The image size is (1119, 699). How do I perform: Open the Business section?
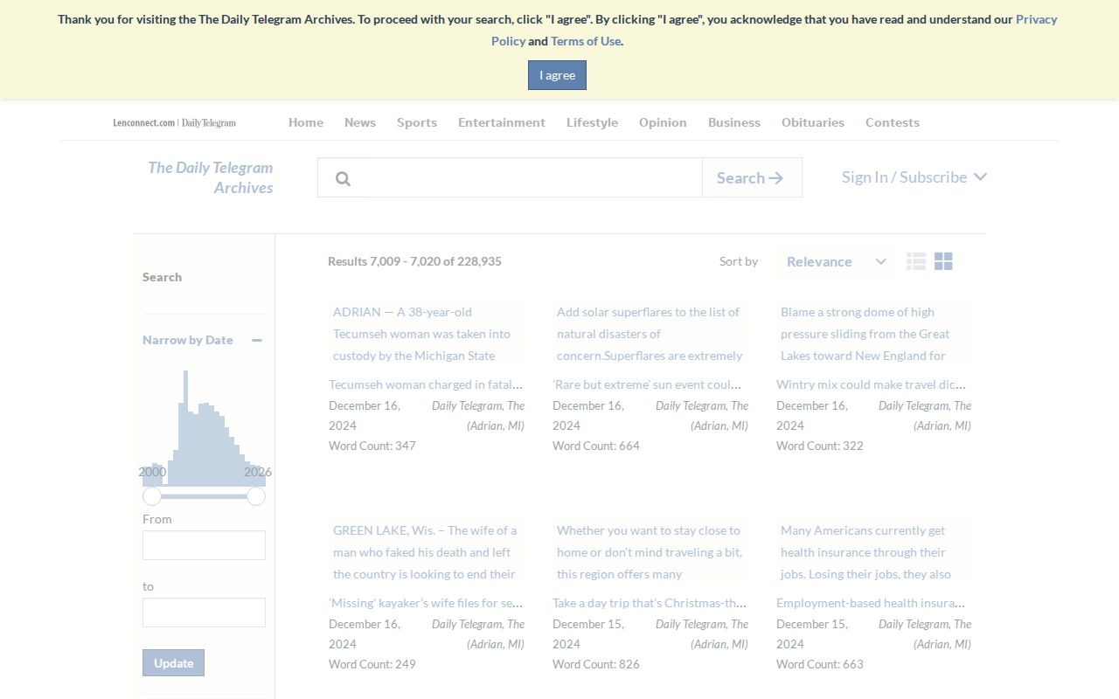click(734, 122)
